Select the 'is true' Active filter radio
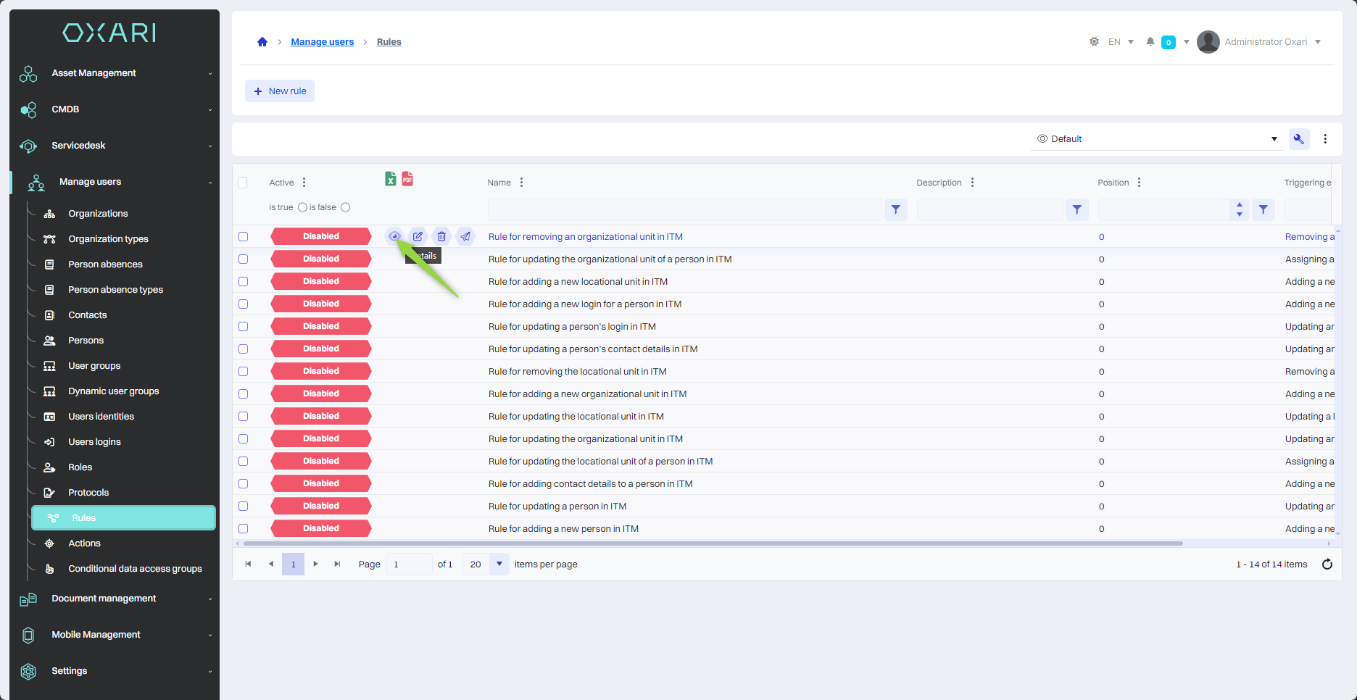This screenshot has height=700, width=1357. (302, 207)
